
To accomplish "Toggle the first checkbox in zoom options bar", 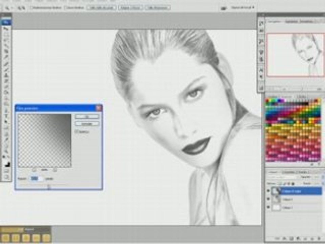I will pos(31,8).
